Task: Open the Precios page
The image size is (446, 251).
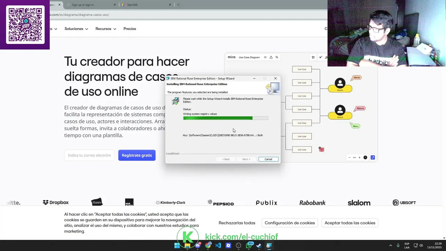Action: pyautogui.click(x=130, y=29)
